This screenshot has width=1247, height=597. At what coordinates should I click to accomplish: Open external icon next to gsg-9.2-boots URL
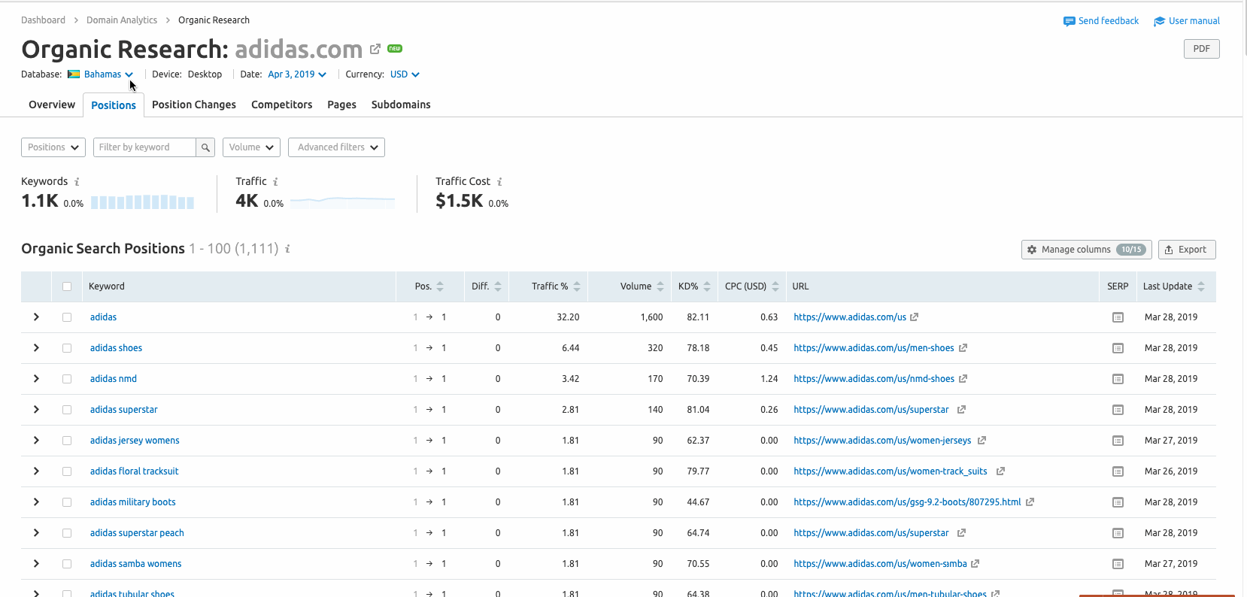[x=1030, y=502]
